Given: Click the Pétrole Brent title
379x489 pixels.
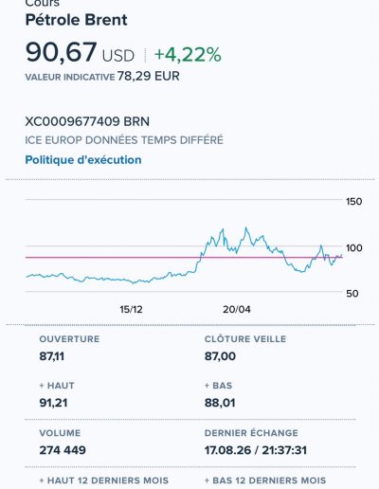Looking at the screenshot, I should (x=76, y=20).
